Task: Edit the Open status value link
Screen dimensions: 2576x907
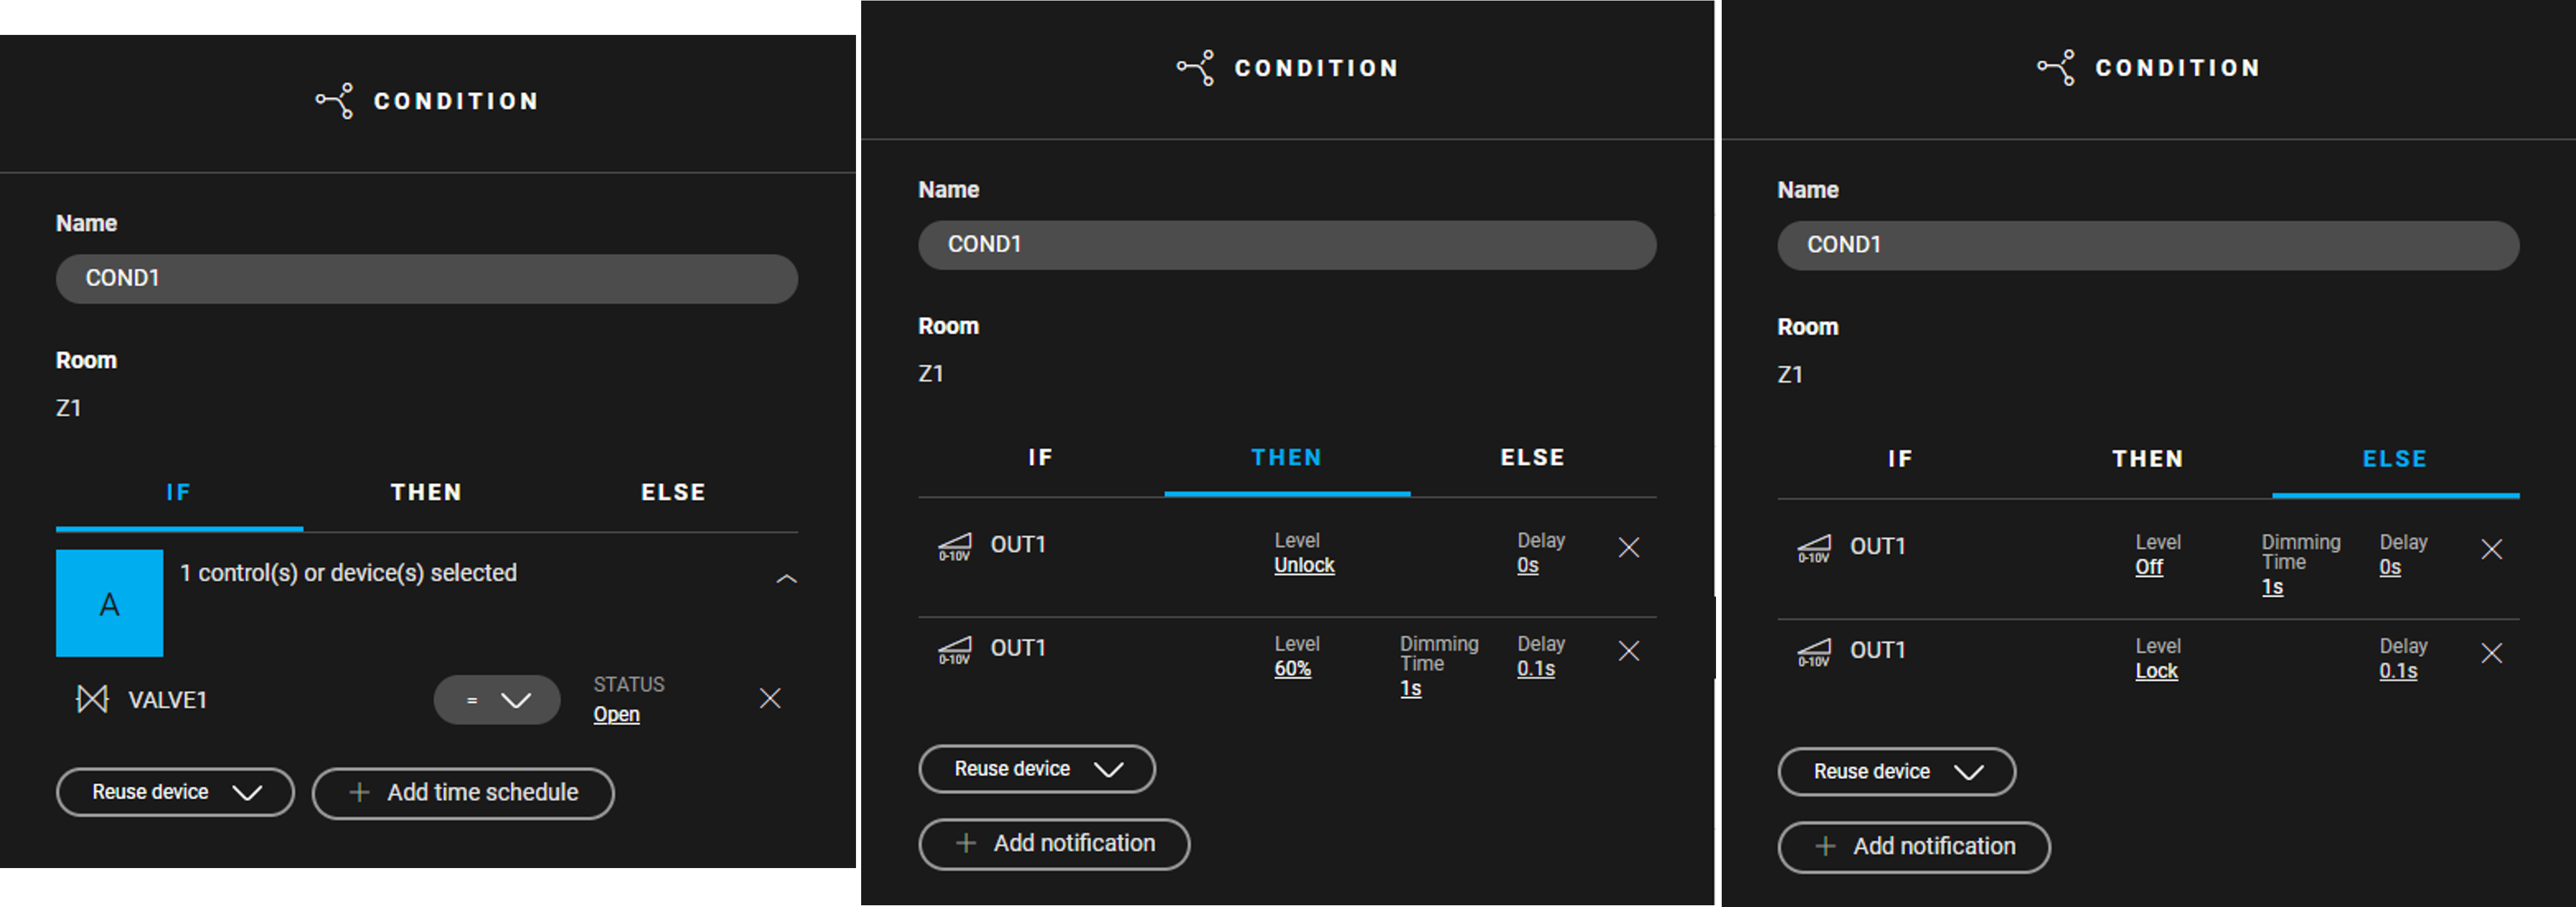Action: point(616,714)
